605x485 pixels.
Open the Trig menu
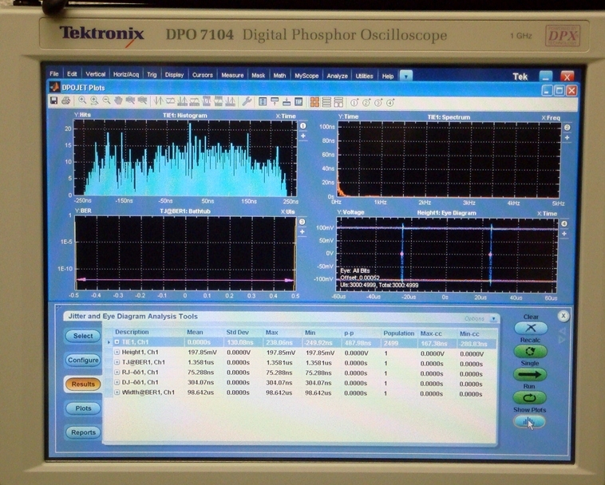point(152,74)
